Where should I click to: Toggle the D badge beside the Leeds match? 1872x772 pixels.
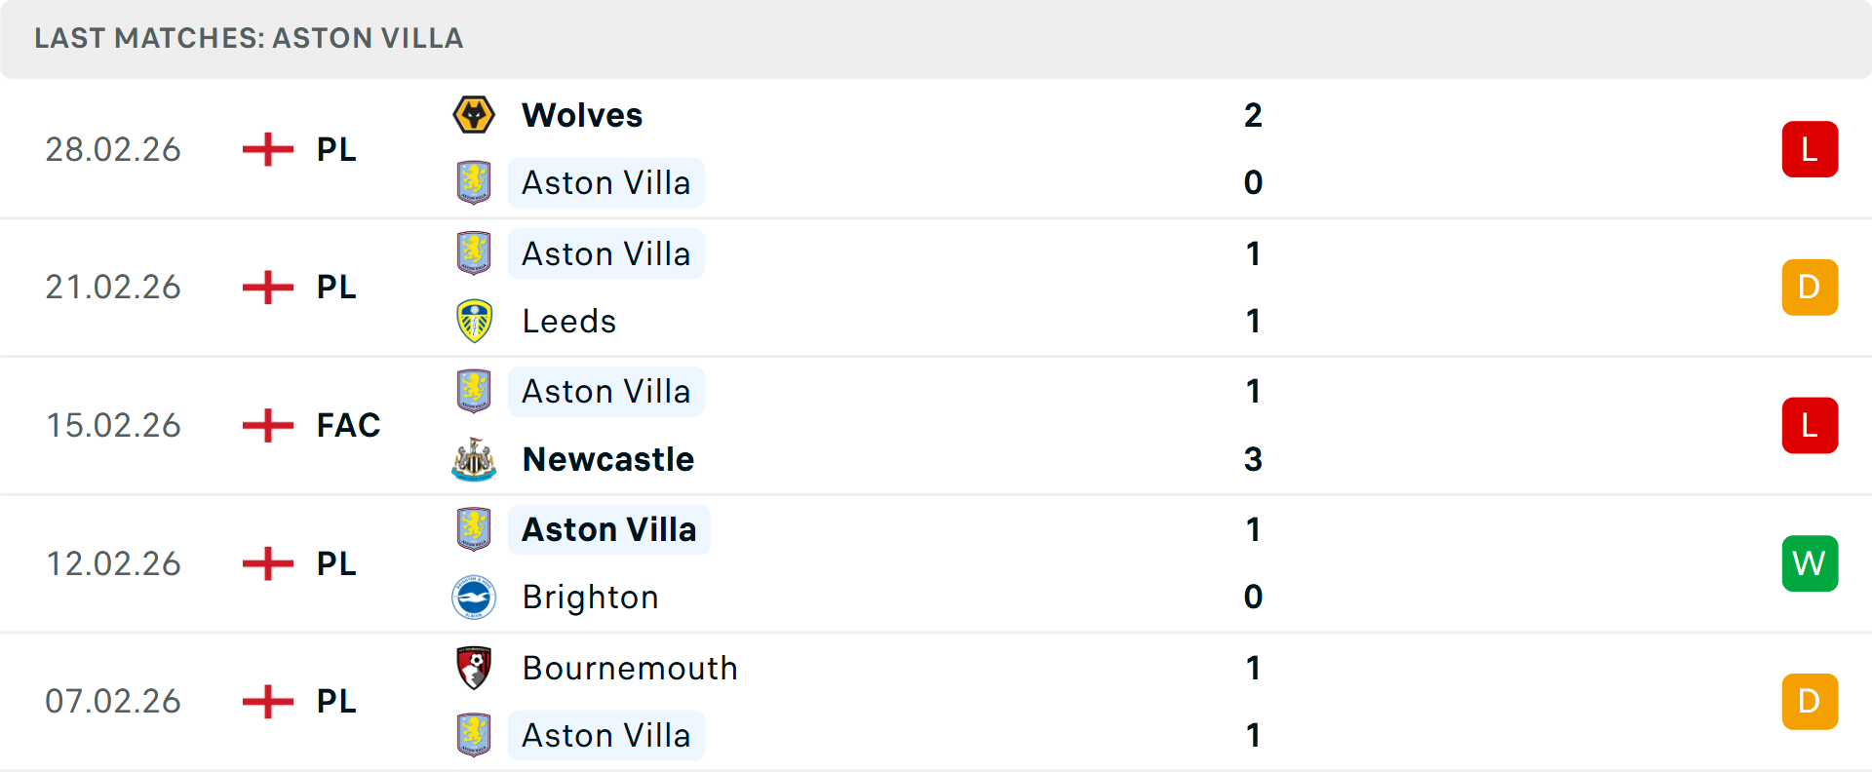point(1811,287)
